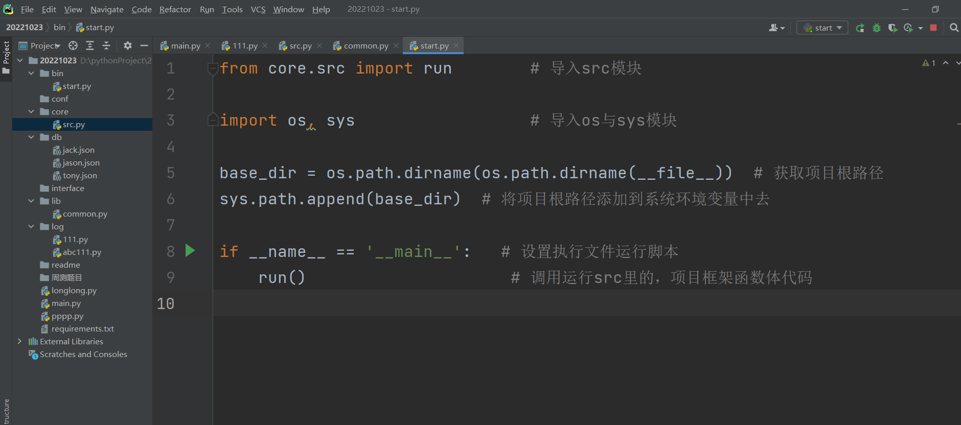Open requirements.txt in project tree
This screenshot has height=425, width=961.
[x=82, y=329]
